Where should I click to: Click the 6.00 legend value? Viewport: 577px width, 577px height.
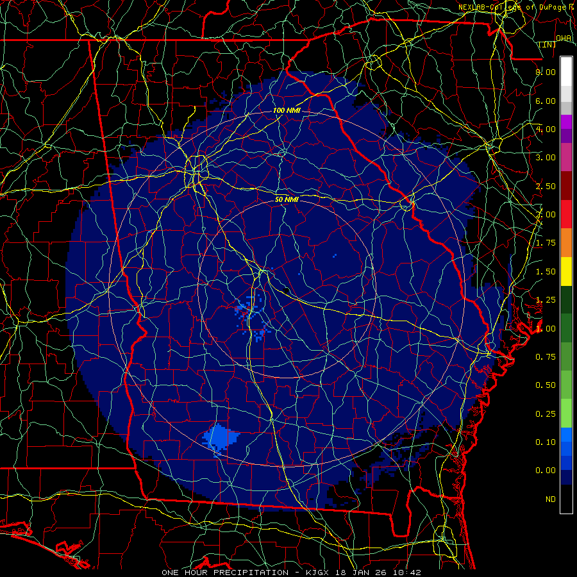point(546,101)
